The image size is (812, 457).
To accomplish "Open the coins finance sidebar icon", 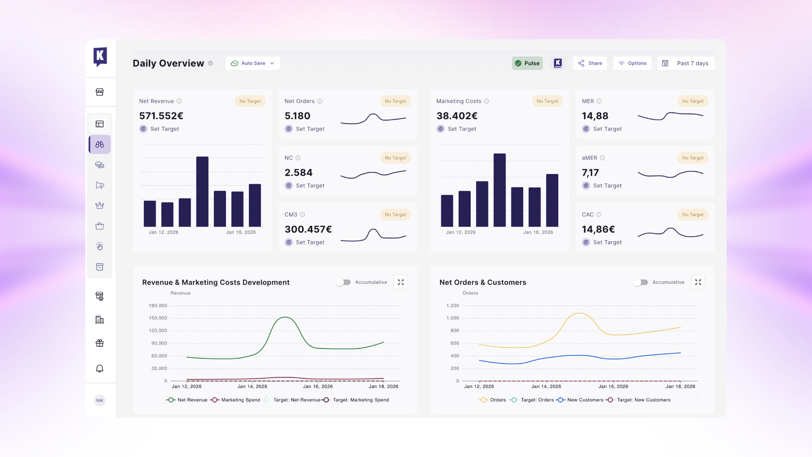I will (x=100, y=165).
